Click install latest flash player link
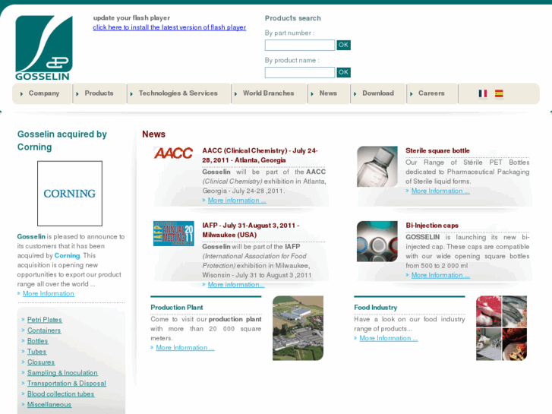552x414 pixels. [169, 27]
